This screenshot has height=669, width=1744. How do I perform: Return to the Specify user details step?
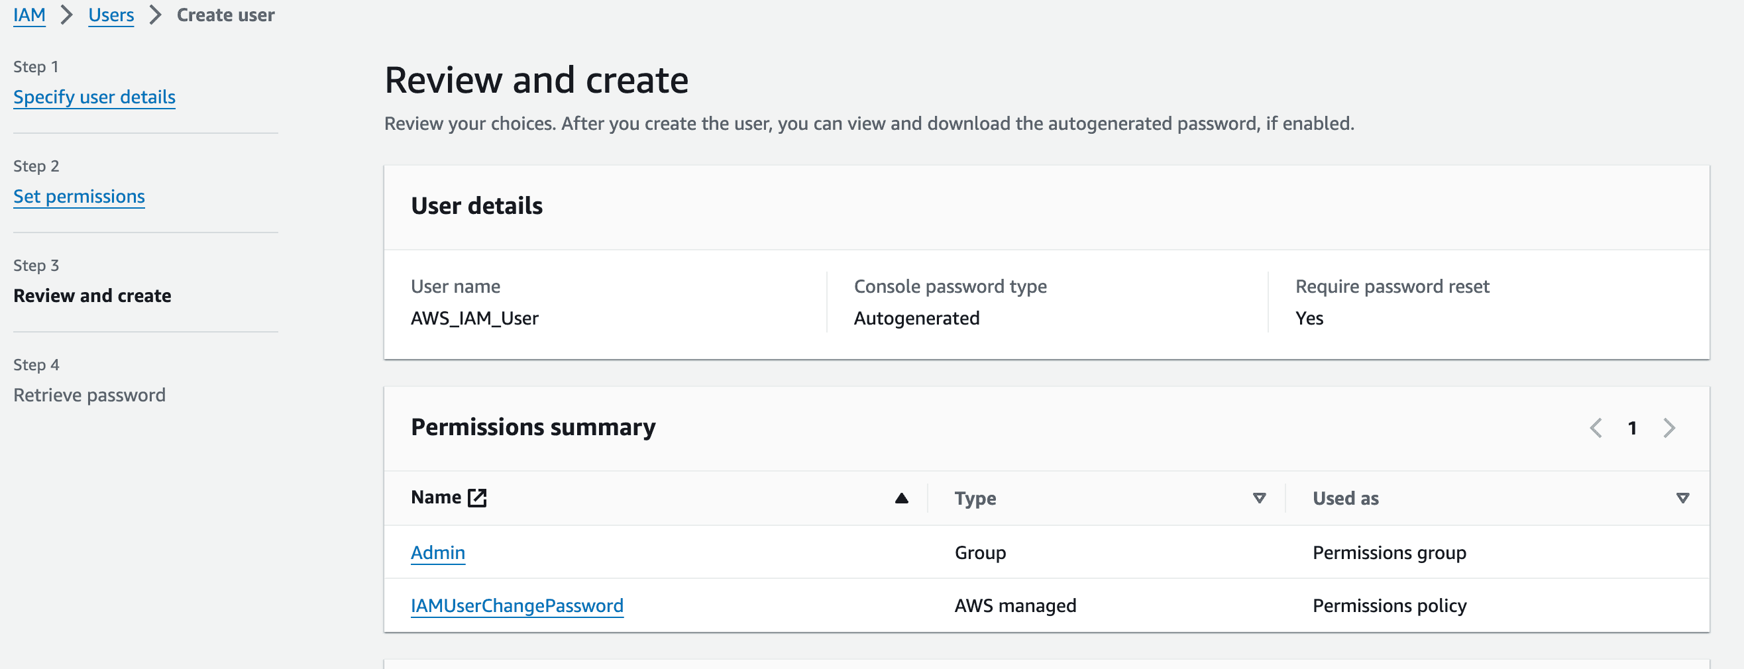(x=94, y=97)
